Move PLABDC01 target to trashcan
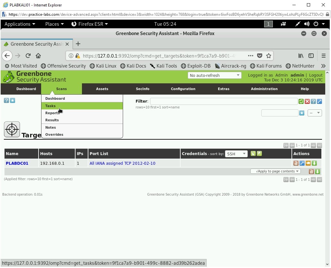This screenshot has height=268, width=331. coord(296,163)
